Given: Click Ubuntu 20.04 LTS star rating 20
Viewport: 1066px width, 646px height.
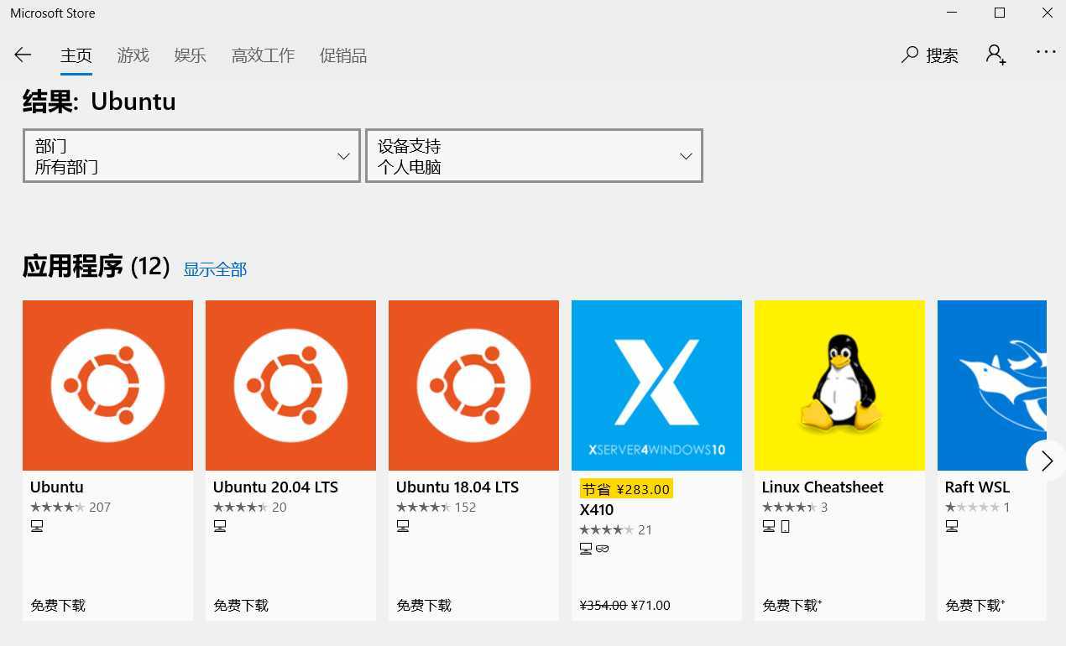Looking at the screenshot, I should (250, 507).
